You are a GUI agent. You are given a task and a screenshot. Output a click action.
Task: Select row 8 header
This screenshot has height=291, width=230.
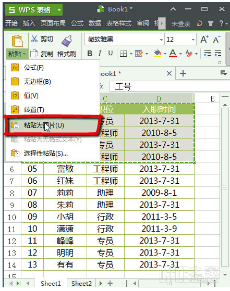[12, 193]
